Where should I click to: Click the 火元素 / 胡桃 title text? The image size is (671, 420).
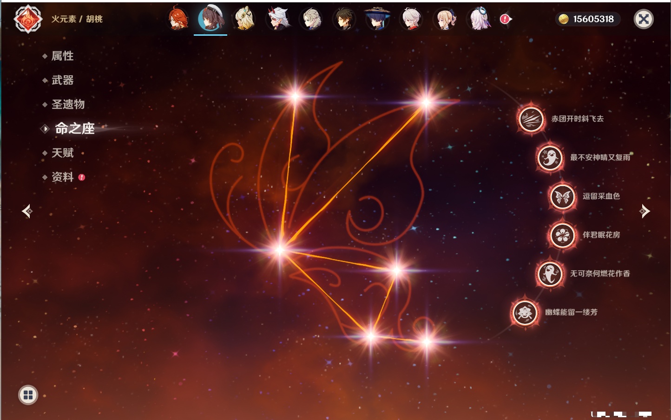pos(77,19)
